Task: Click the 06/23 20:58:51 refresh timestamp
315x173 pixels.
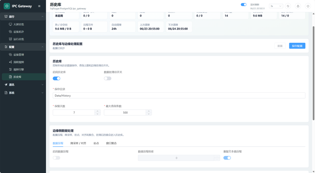Action: click(x=258, y=8)
